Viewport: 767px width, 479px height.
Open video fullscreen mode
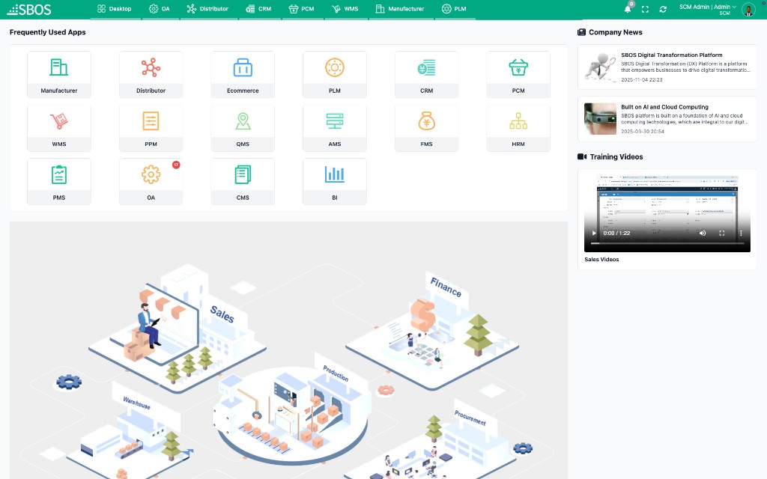click(x=721, y=234)
